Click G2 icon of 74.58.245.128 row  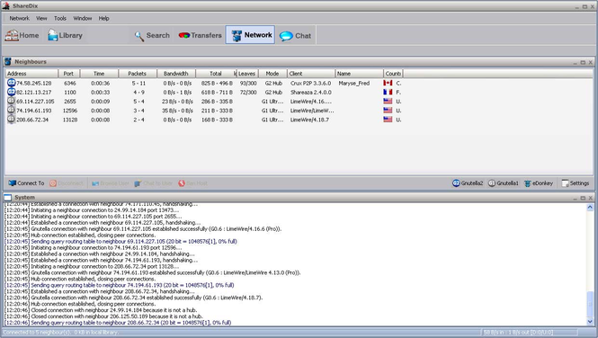11,83
